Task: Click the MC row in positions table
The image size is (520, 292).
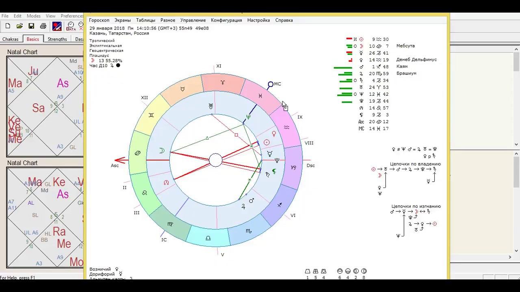Action: pos(373,129)
